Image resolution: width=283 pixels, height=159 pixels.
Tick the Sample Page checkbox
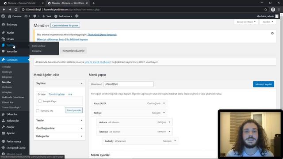click(x=40, y=101)
